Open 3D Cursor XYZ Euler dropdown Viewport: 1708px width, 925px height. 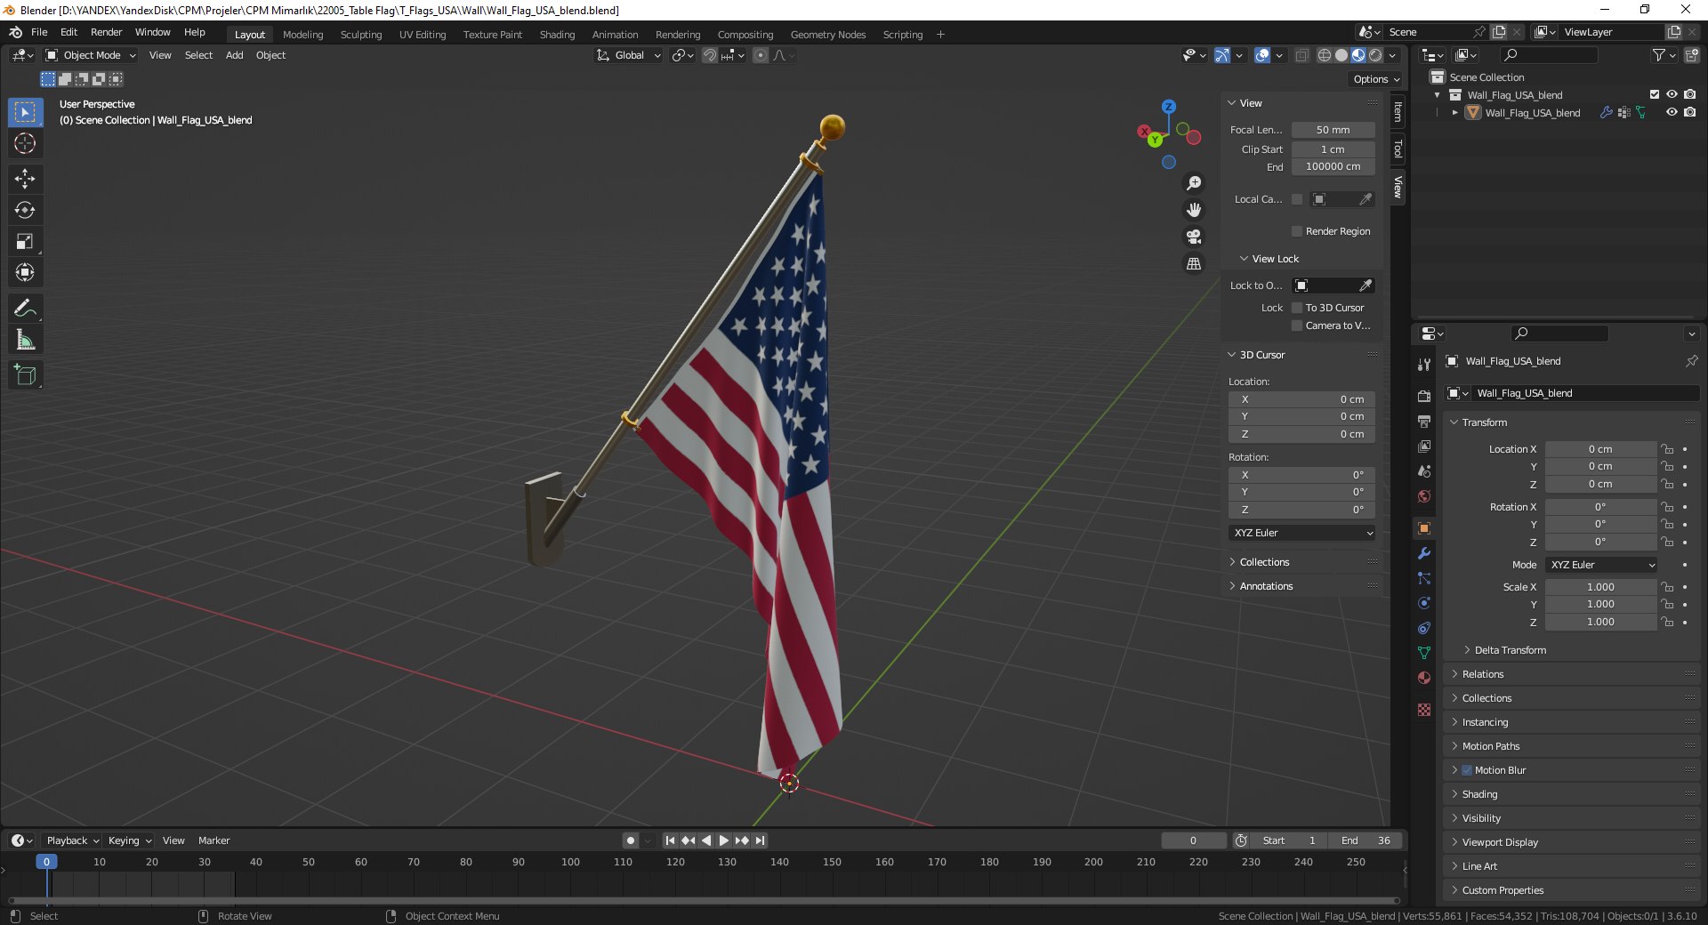[1302, 533]
